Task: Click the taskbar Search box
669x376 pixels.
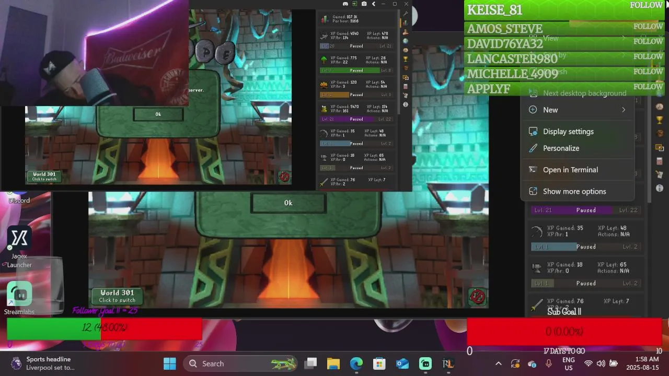Action: pyautogui.click(x=241, y=363)
